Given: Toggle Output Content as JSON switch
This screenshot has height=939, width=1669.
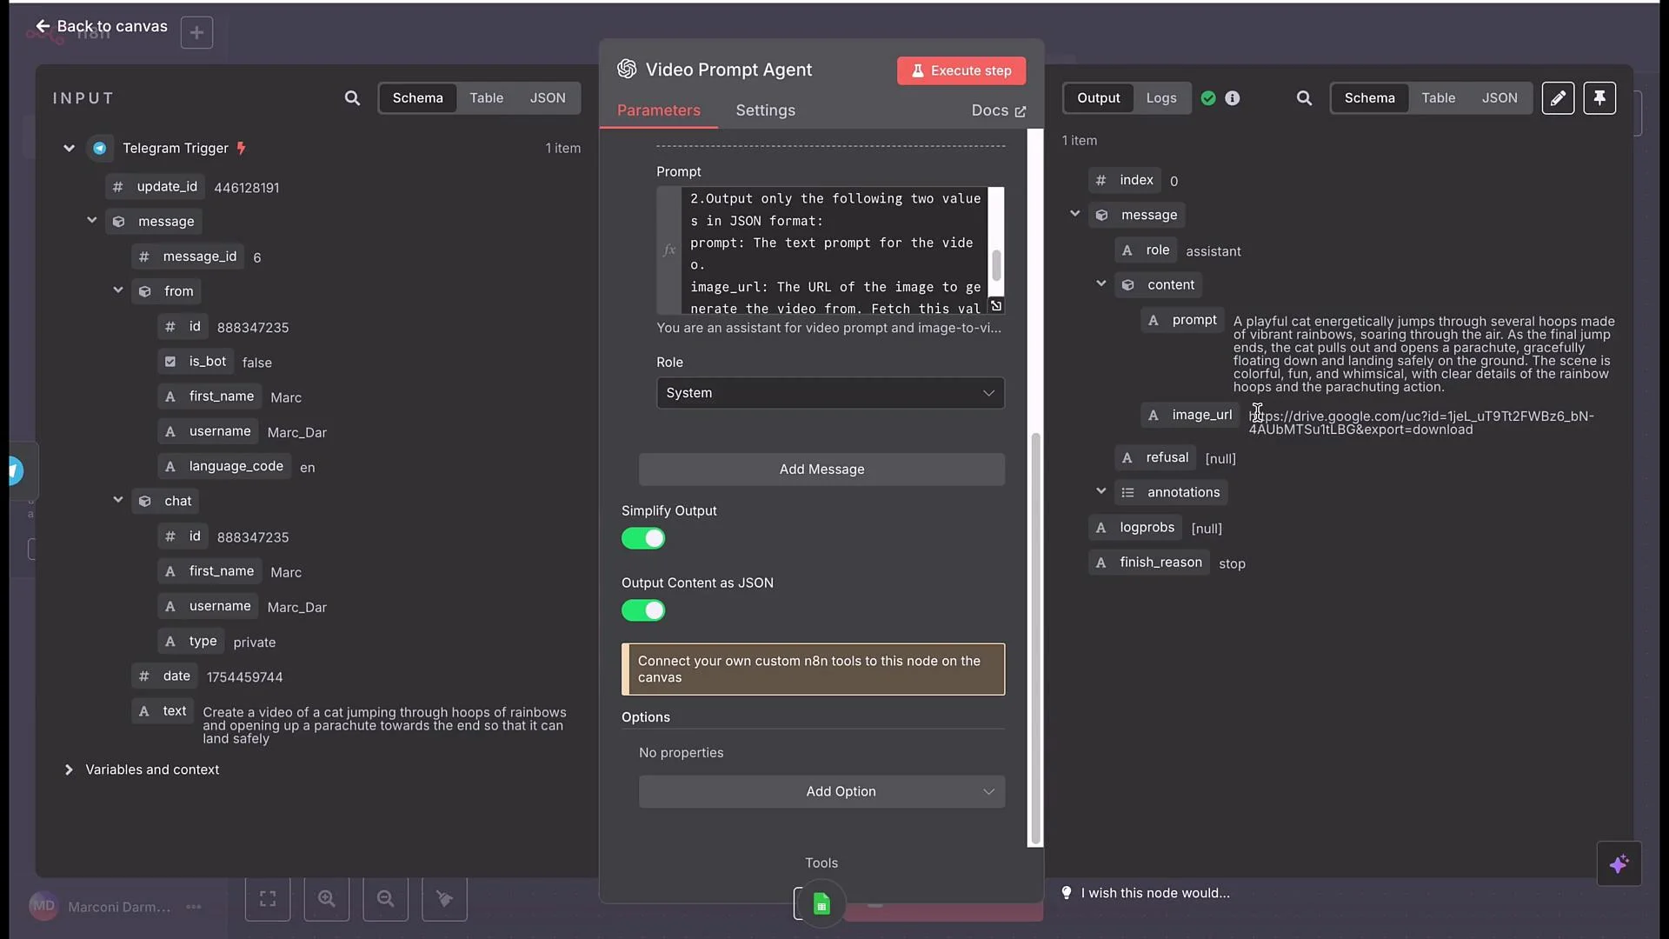Looking at the screenshot, I should coord(643,611).
